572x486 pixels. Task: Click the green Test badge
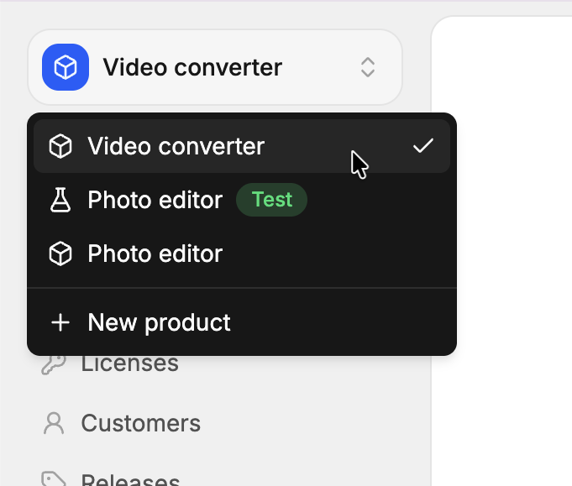272,200
